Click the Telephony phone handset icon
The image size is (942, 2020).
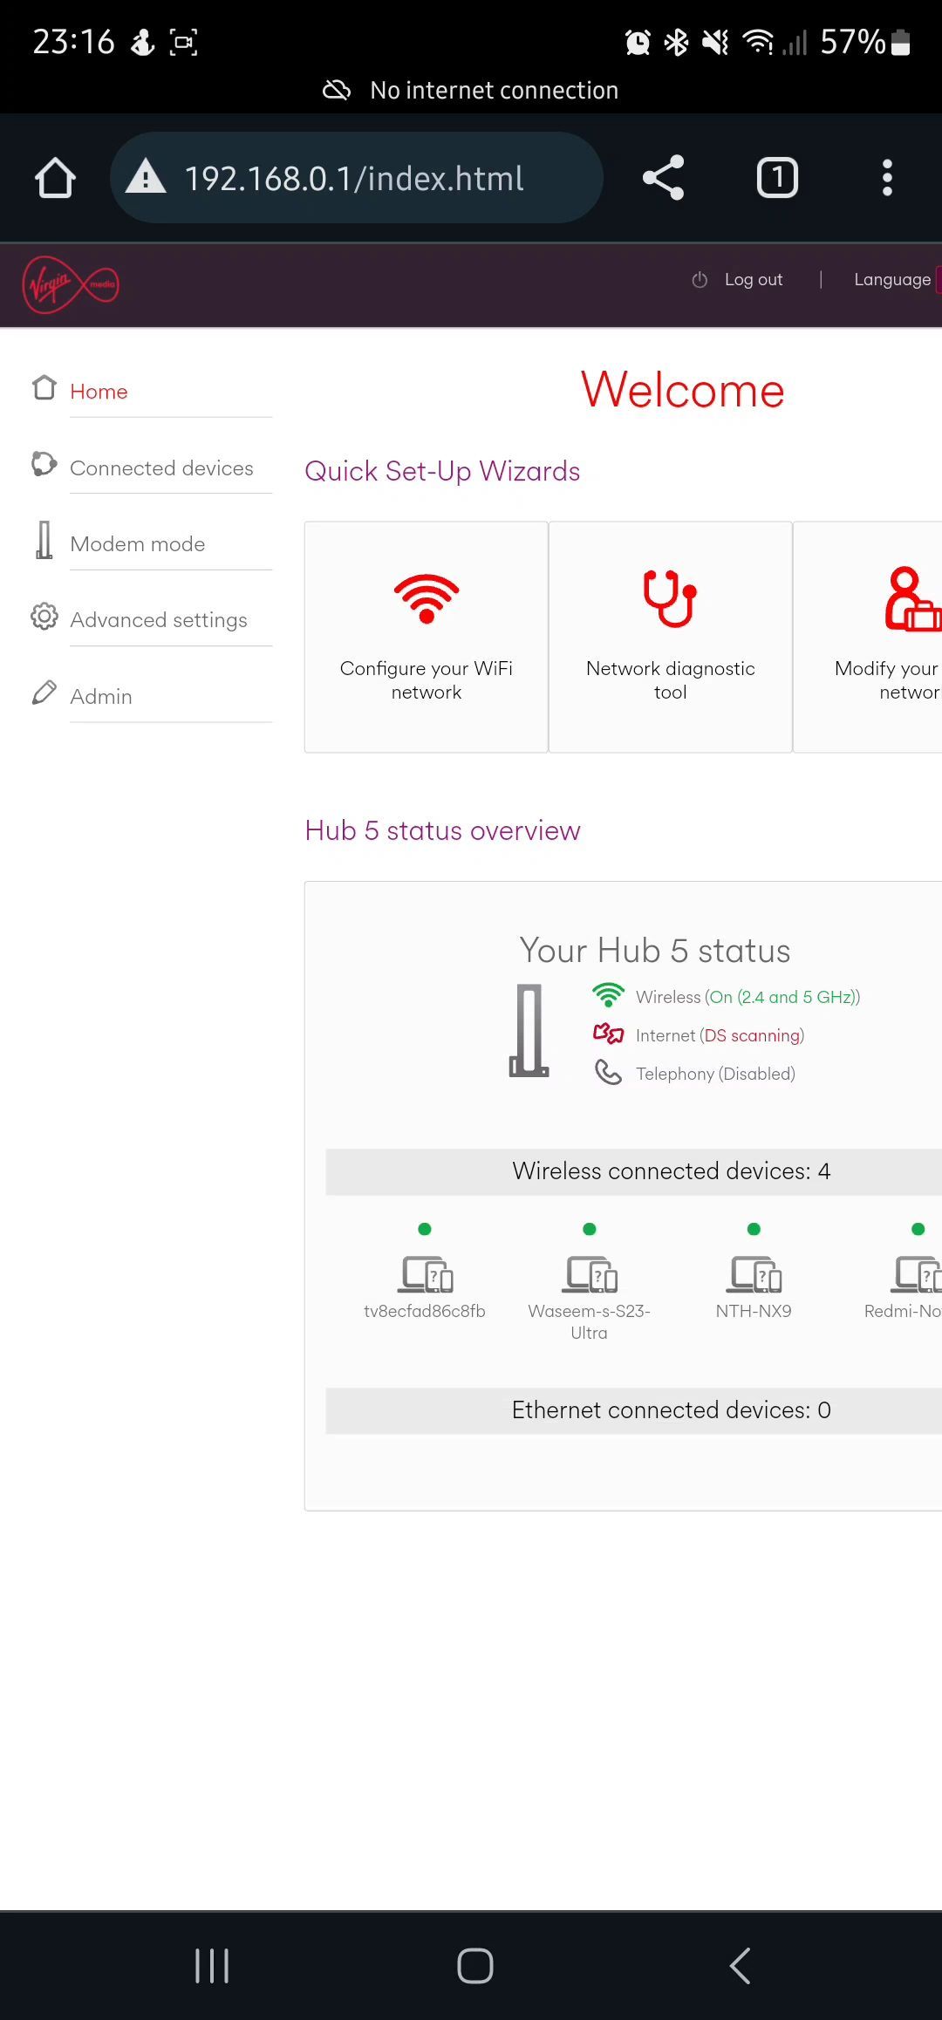[x=608, y=1072]
